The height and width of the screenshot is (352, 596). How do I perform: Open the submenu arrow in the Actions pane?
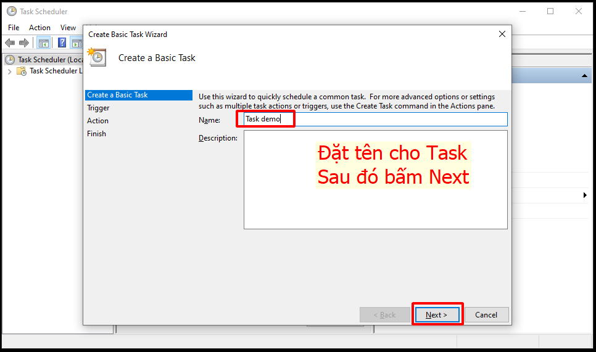click(584, 195)
